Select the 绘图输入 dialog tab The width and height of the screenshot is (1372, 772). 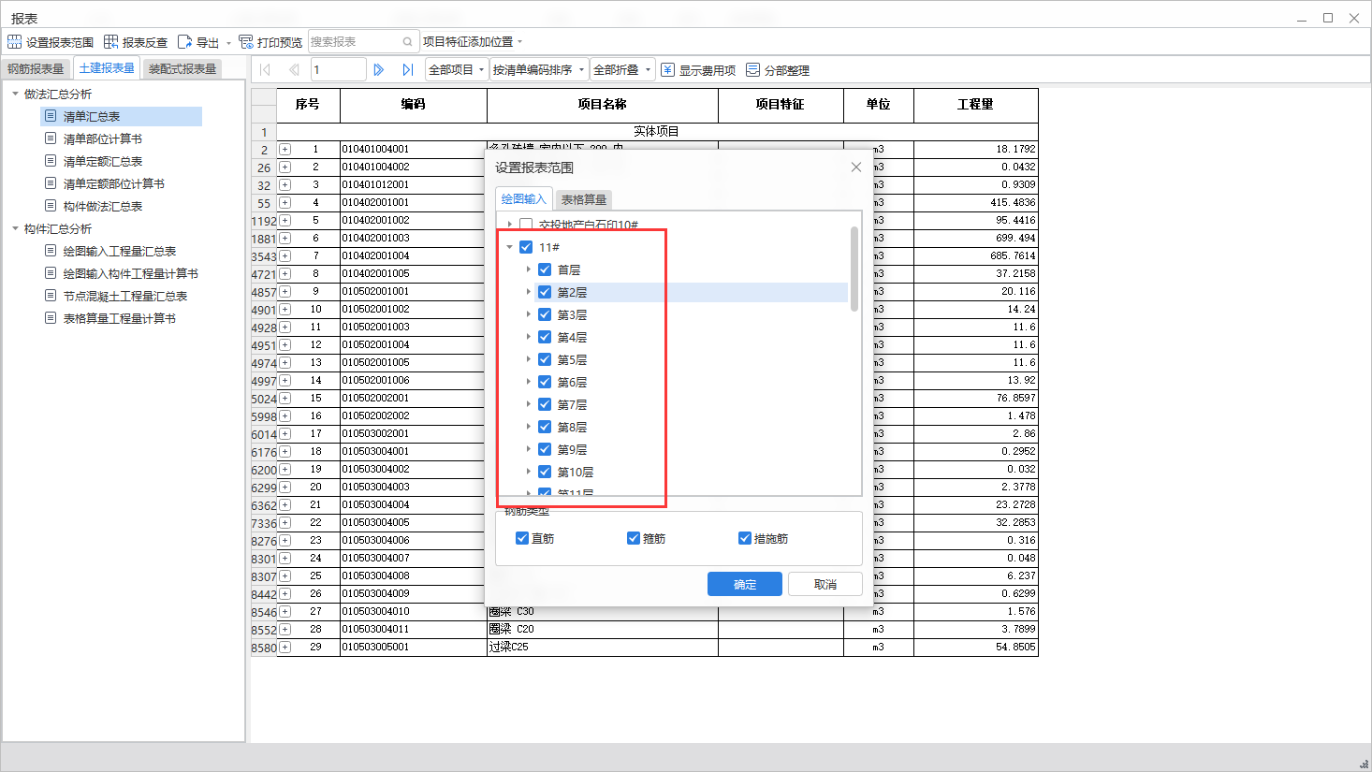(523, 198)
